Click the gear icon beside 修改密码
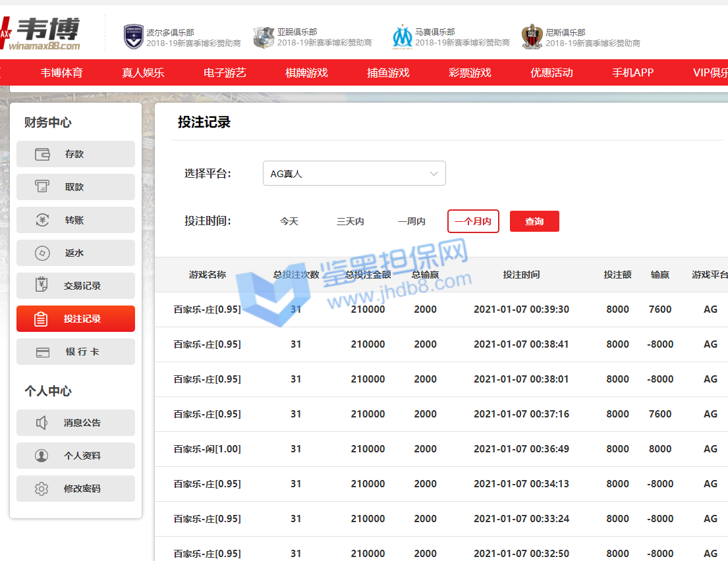 click(x=42, y=489)
